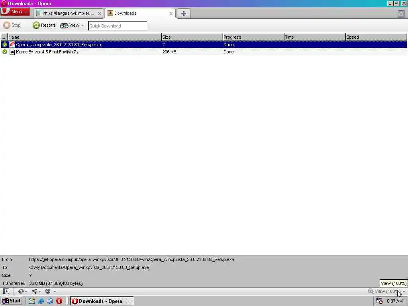Expand the View dropdown arrow in toolbar
The width and height of the screenshot is (408, 306).
(x=82, y=25)
